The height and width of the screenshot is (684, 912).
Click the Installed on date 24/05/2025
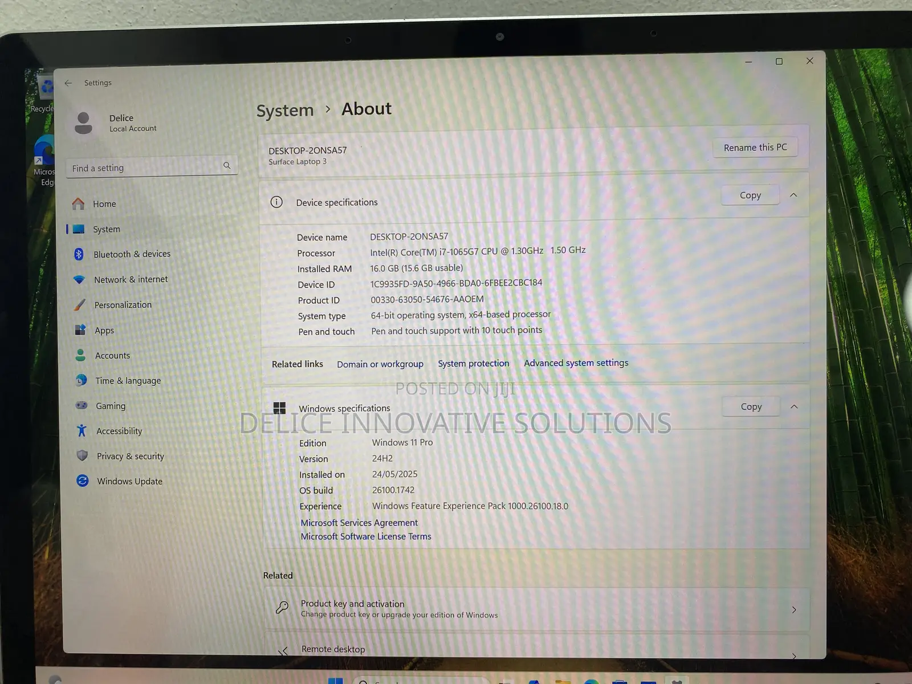tap(395, 474)
